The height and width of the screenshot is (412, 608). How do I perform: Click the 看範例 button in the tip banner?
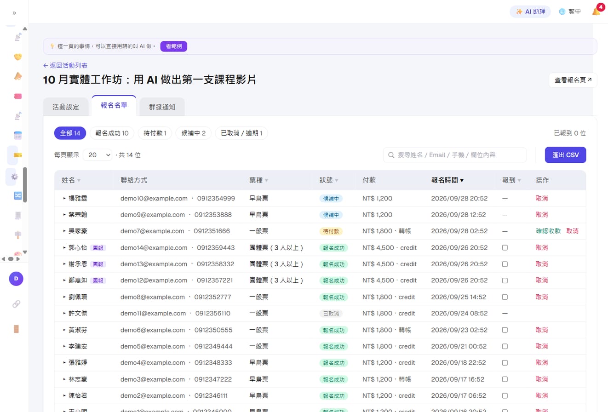point(174,46)
